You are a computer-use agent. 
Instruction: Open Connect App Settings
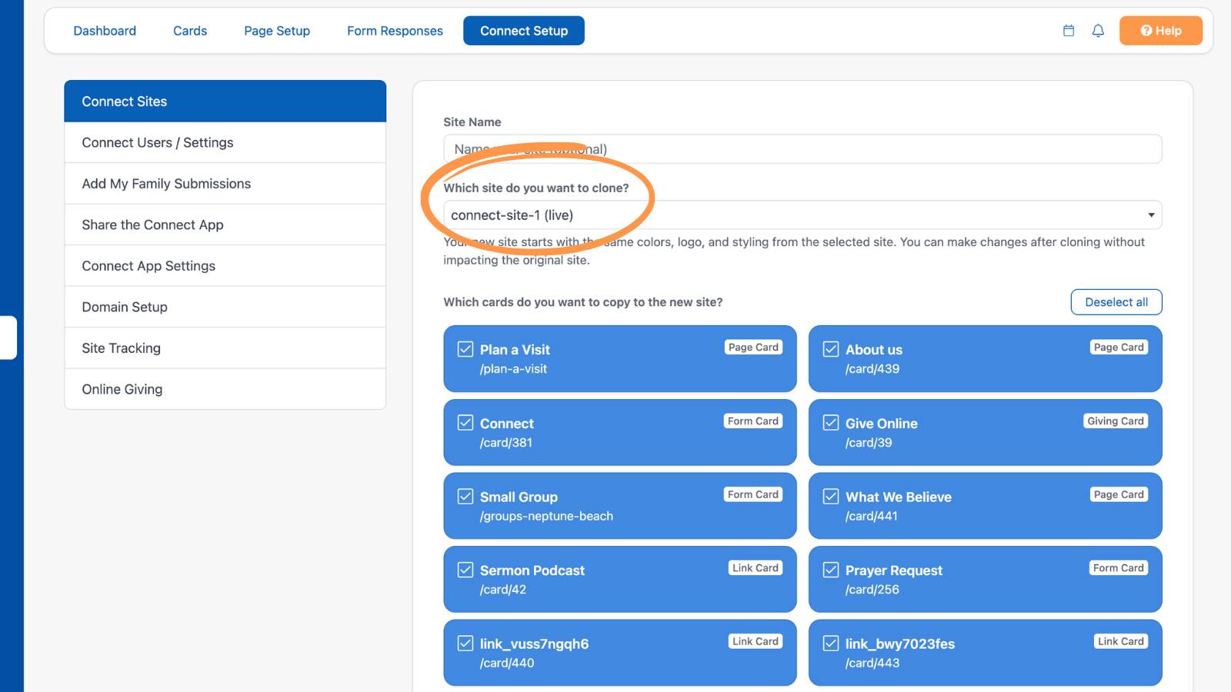pos(225,266)
